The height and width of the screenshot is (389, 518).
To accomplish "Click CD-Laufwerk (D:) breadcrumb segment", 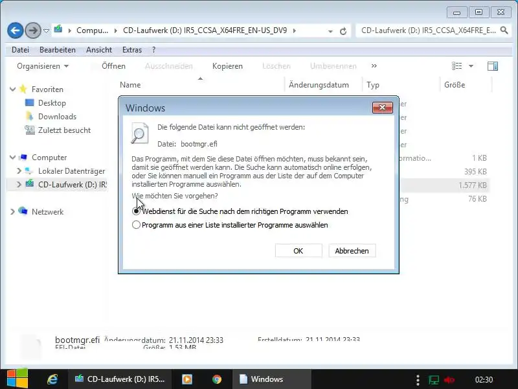I will click(205, 30).
